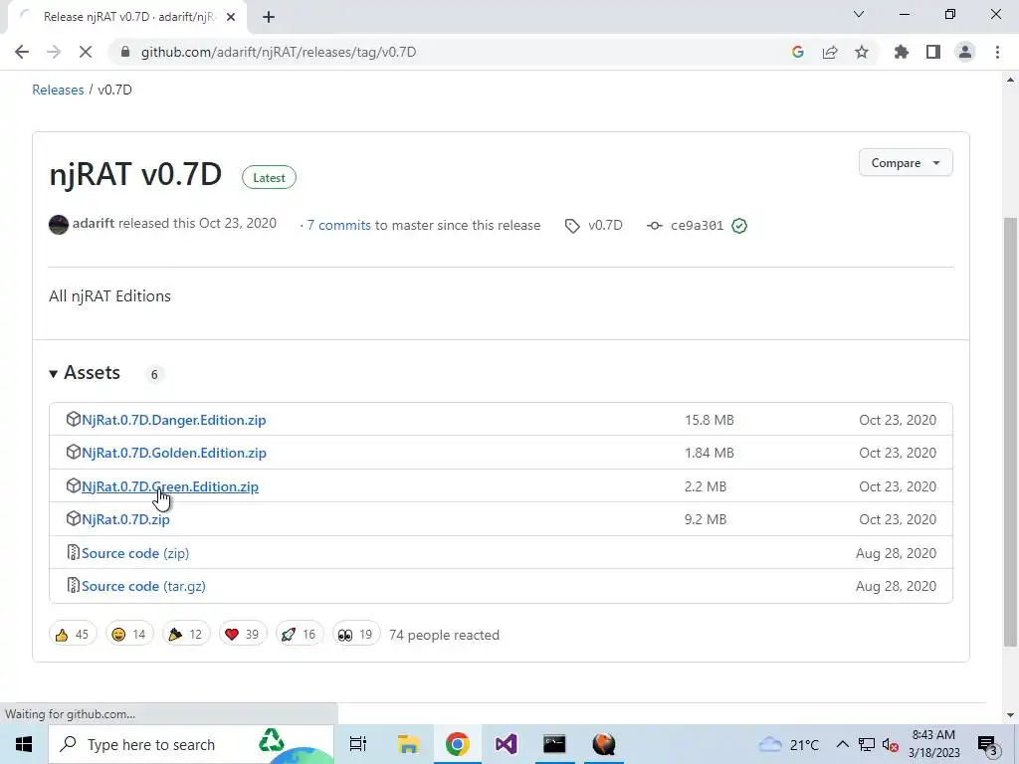1019x764 pixels.
Task: Open Command Prompt from the taskbar
Action: [554, 744]
